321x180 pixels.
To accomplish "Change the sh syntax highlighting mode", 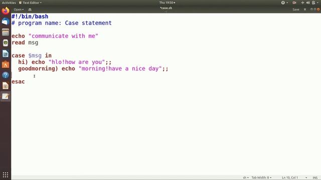I will tap(246, 177).
